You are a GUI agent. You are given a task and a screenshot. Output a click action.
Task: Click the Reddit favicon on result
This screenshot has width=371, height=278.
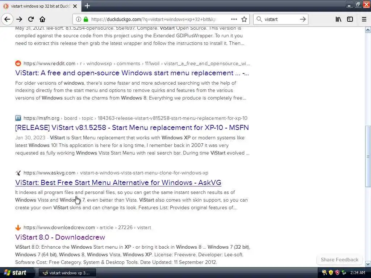coord(18,63)
